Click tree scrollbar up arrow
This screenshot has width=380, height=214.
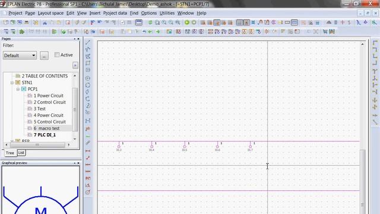click(75, 75)
